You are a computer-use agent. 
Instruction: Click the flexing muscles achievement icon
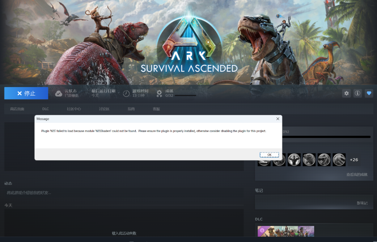(x=294, y=160)
